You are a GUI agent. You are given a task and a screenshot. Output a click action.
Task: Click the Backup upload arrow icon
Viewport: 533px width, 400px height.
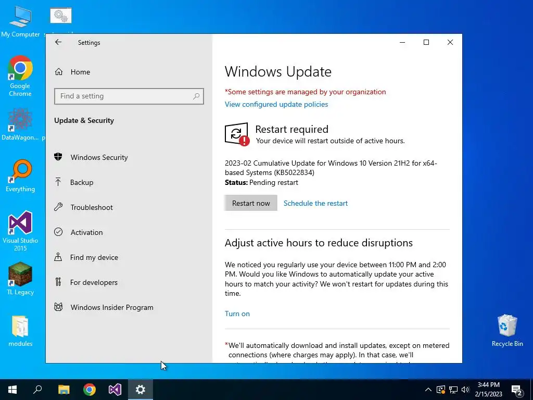[58, 182]
